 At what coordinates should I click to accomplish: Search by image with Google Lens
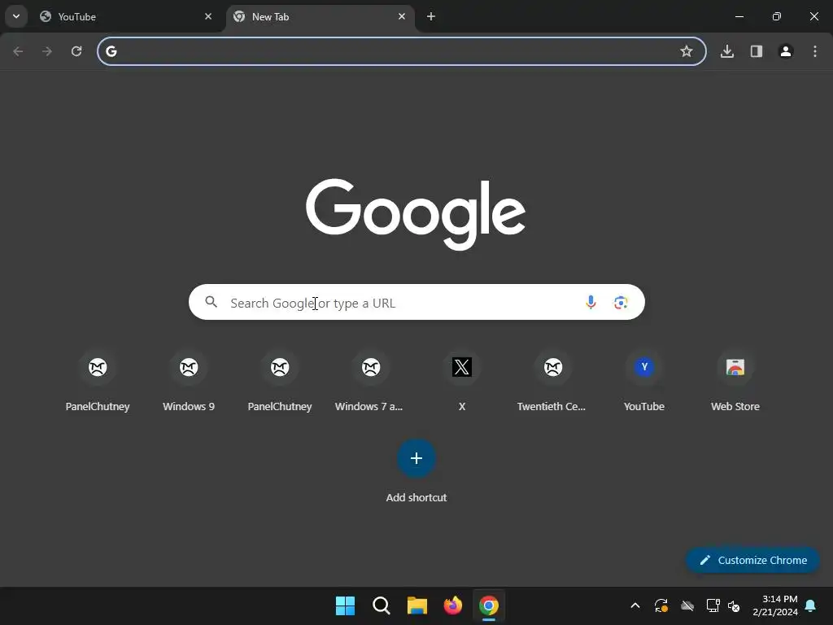(x=621, y=303)
